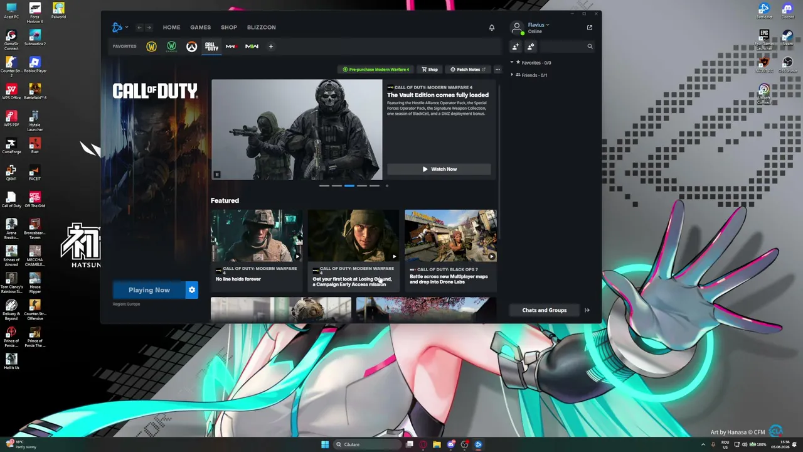Click the Add a Friend icon

516,46
